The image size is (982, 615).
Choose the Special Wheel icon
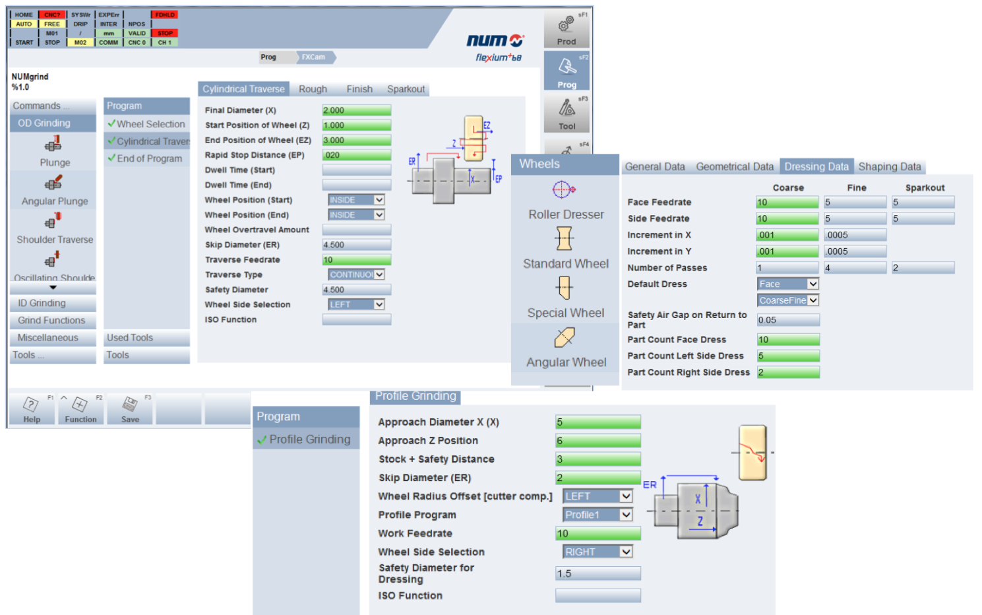pos(564,288)
